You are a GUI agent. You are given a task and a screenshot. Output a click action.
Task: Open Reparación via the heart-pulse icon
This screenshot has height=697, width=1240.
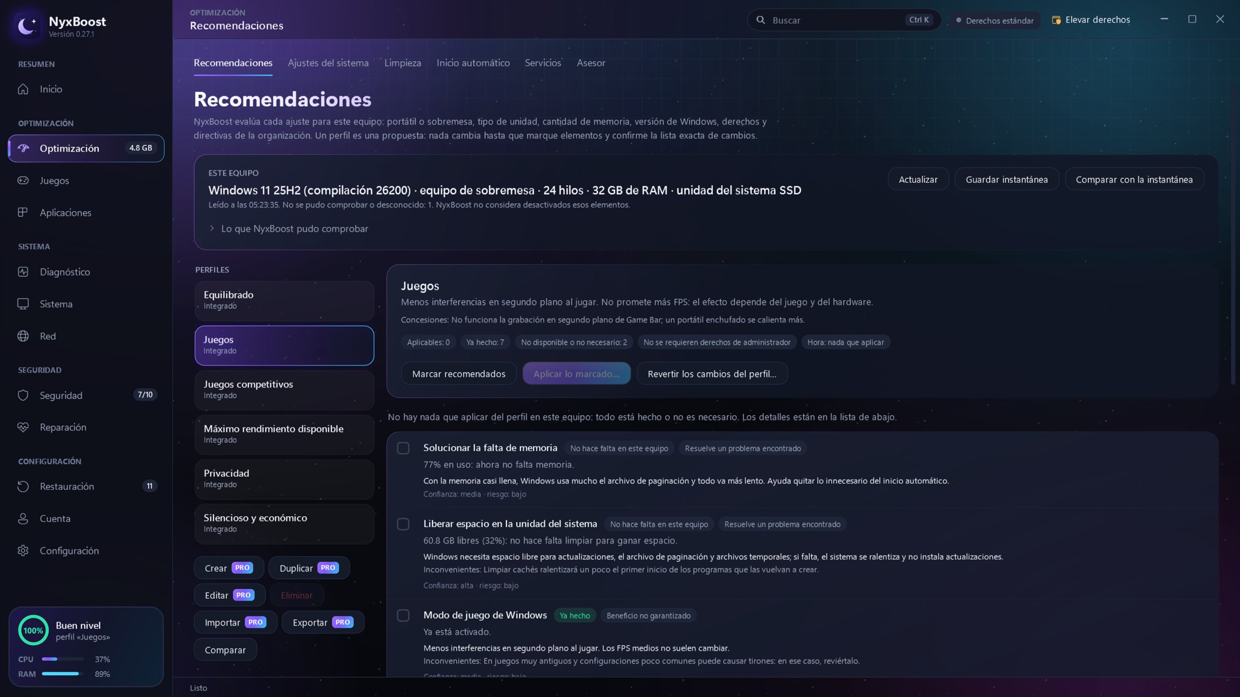(x=23, y=427)
